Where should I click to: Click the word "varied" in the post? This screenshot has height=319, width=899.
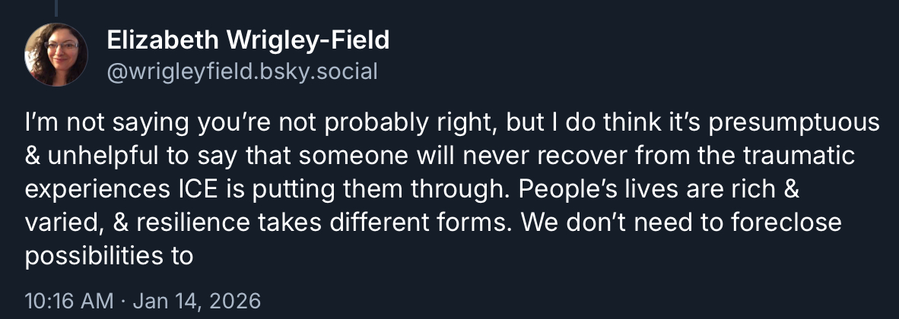click(x=59, y=223)
